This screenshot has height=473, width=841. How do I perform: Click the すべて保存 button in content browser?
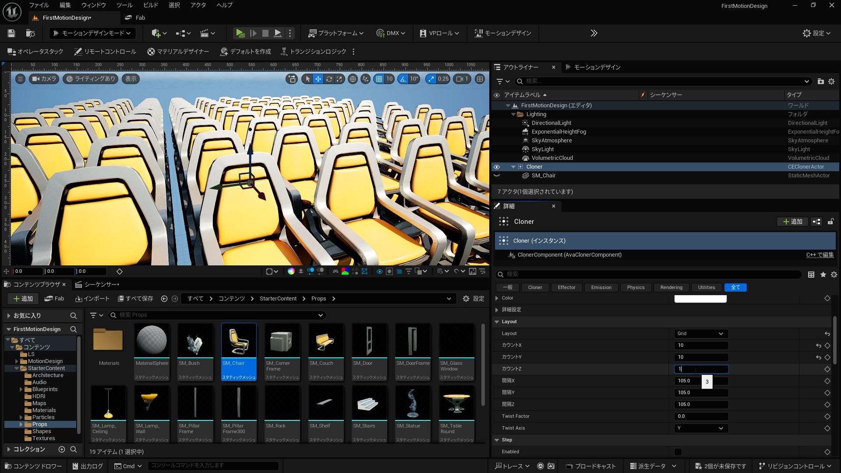click(x=135, y=299)
